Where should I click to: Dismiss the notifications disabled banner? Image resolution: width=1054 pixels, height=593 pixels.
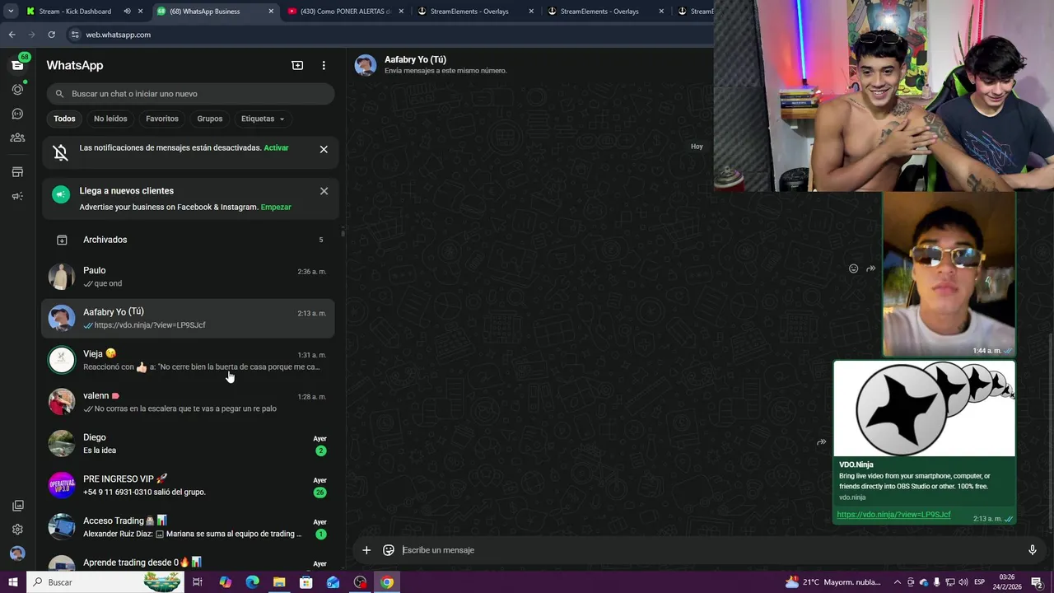click(324, 149)
